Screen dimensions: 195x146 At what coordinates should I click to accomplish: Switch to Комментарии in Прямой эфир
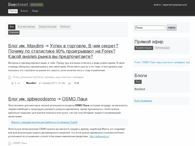(144, 48)
